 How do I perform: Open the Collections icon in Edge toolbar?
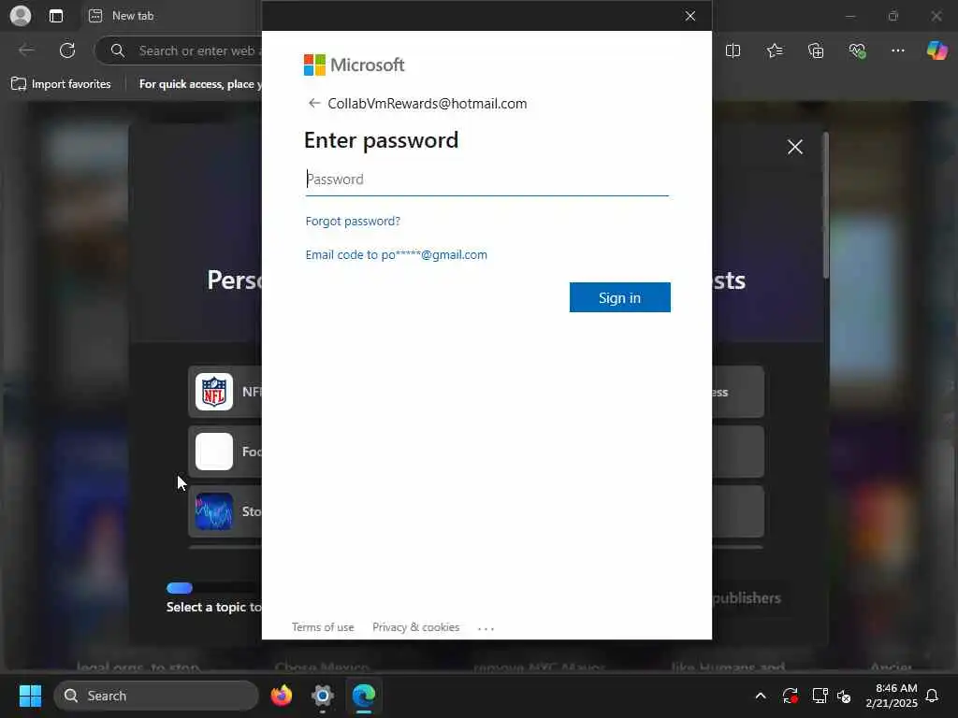[x=816, y=50]
